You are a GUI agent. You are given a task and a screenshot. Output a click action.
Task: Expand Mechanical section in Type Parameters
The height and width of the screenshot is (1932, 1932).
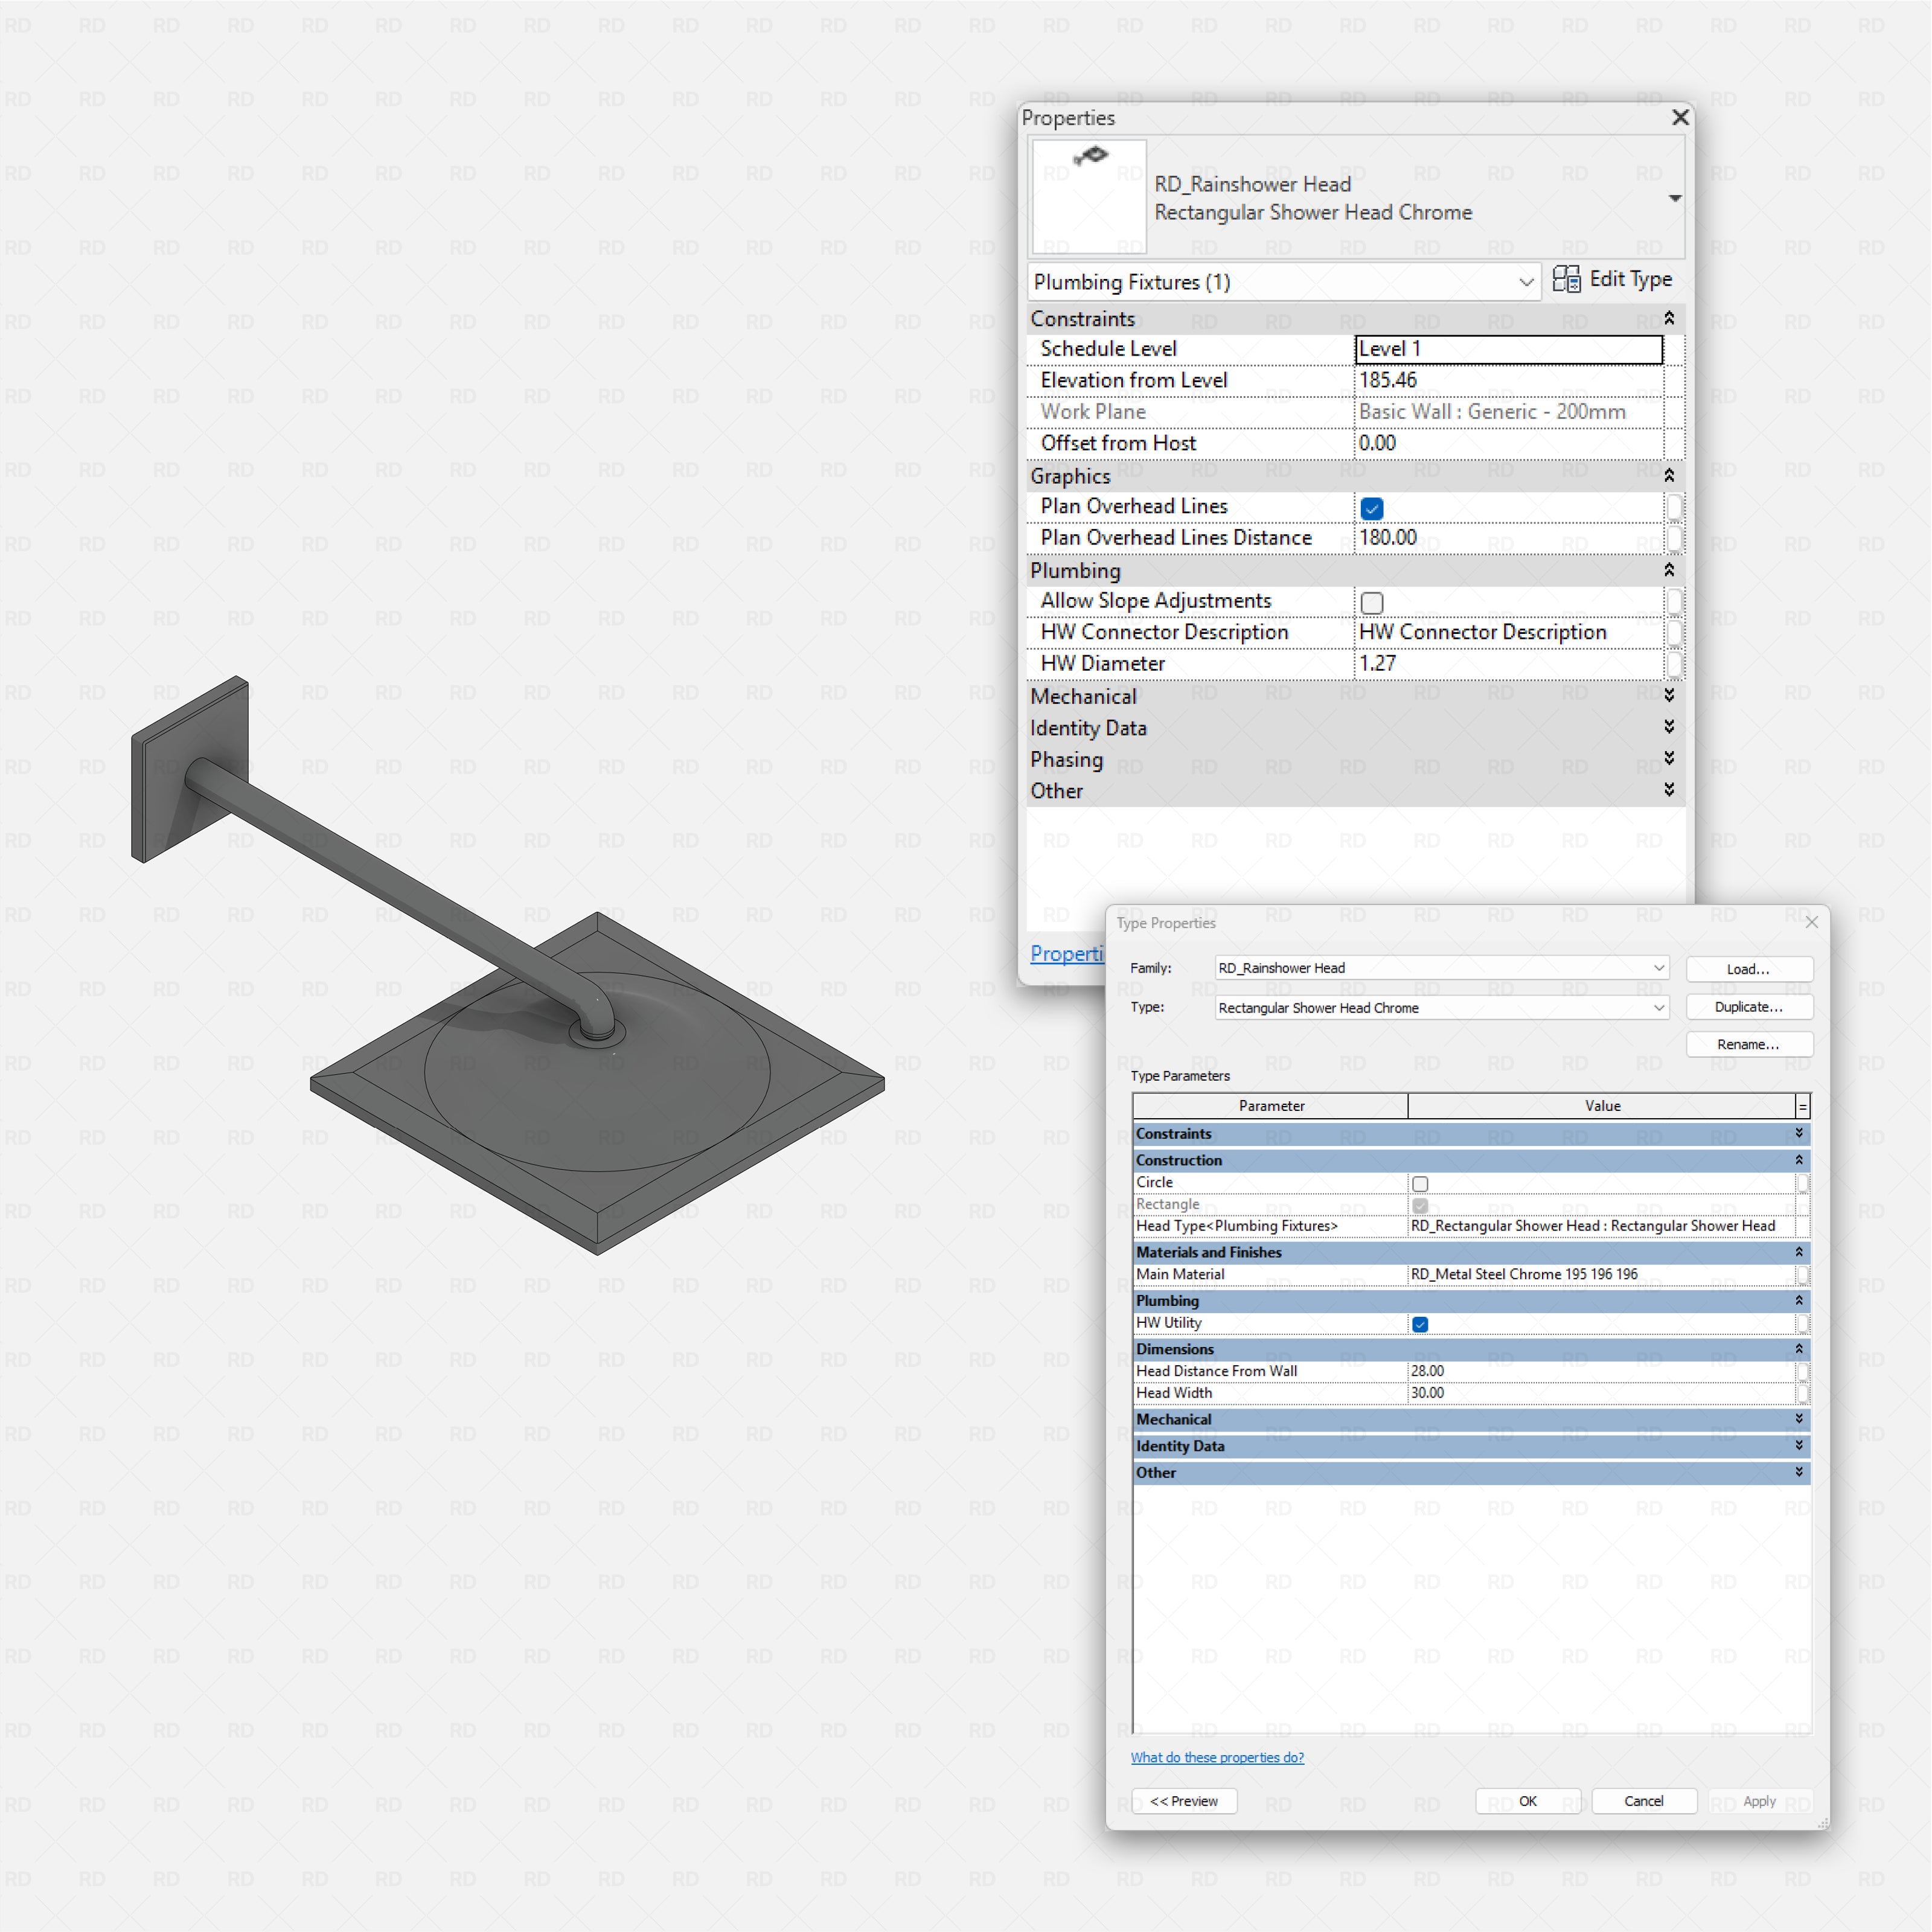coord(1799,1419)
